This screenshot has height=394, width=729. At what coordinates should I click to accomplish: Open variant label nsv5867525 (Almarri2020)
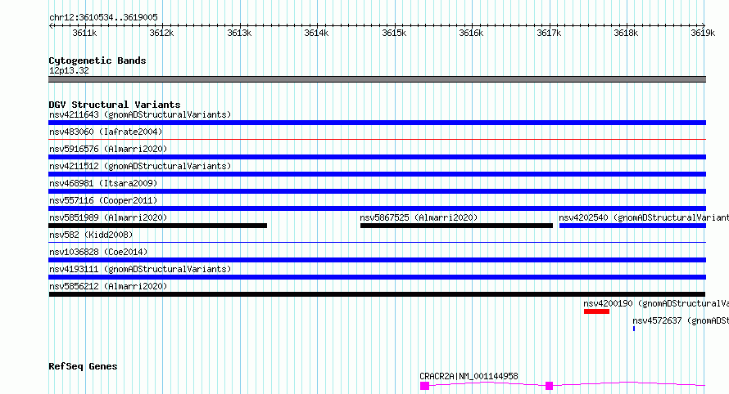(419, 217)
